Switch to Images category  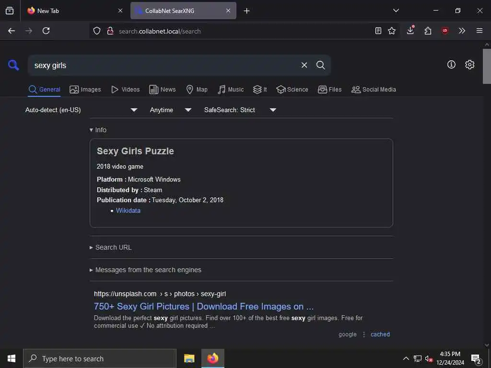(x=85, y=90)
